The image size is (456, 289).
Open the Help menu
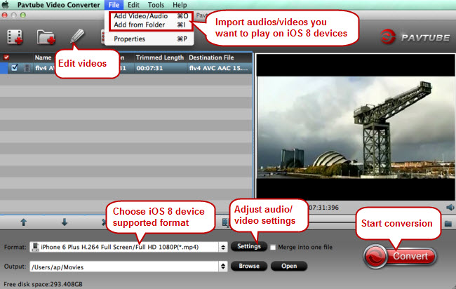click(x=180, y=5)
